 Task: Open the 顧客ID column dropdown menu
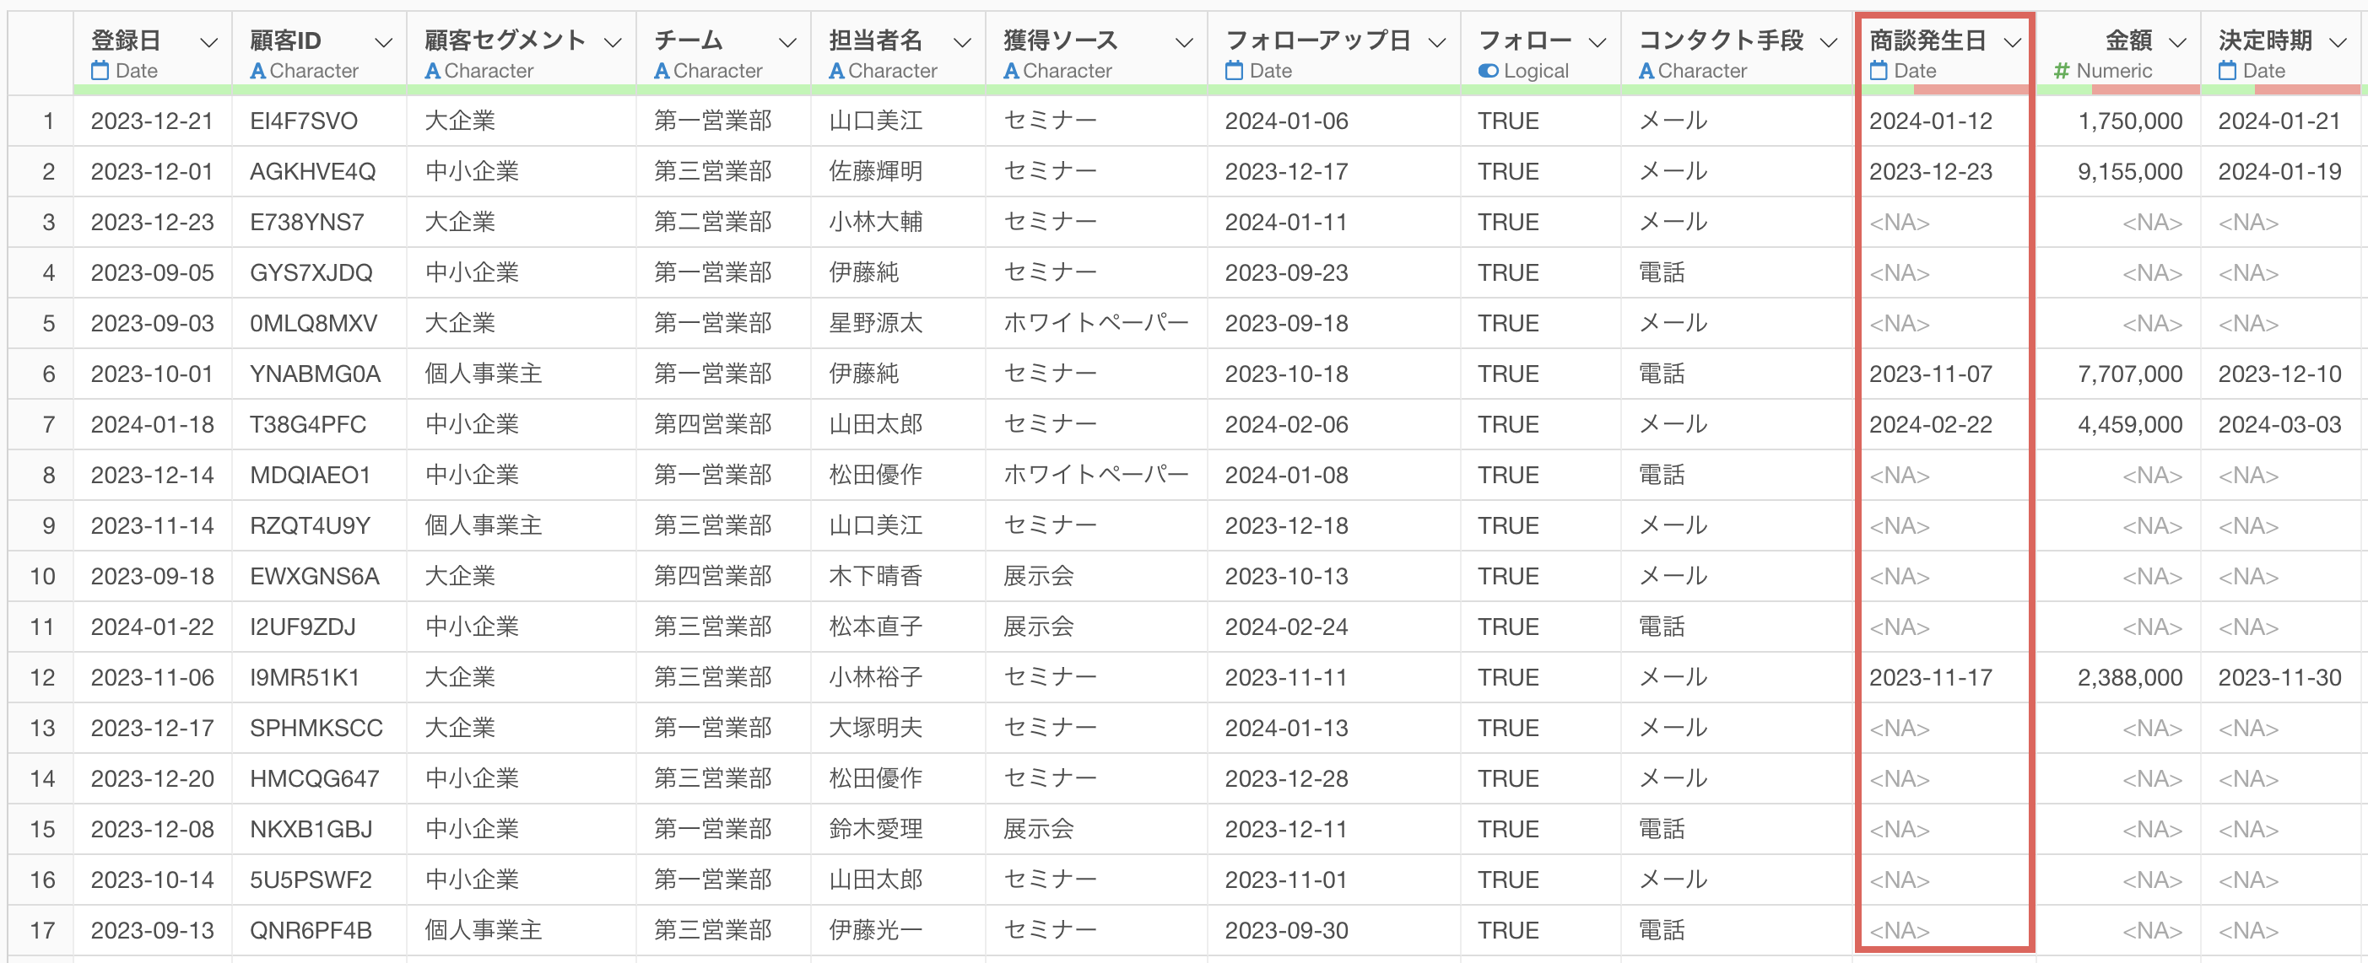(x=383, y=42)
